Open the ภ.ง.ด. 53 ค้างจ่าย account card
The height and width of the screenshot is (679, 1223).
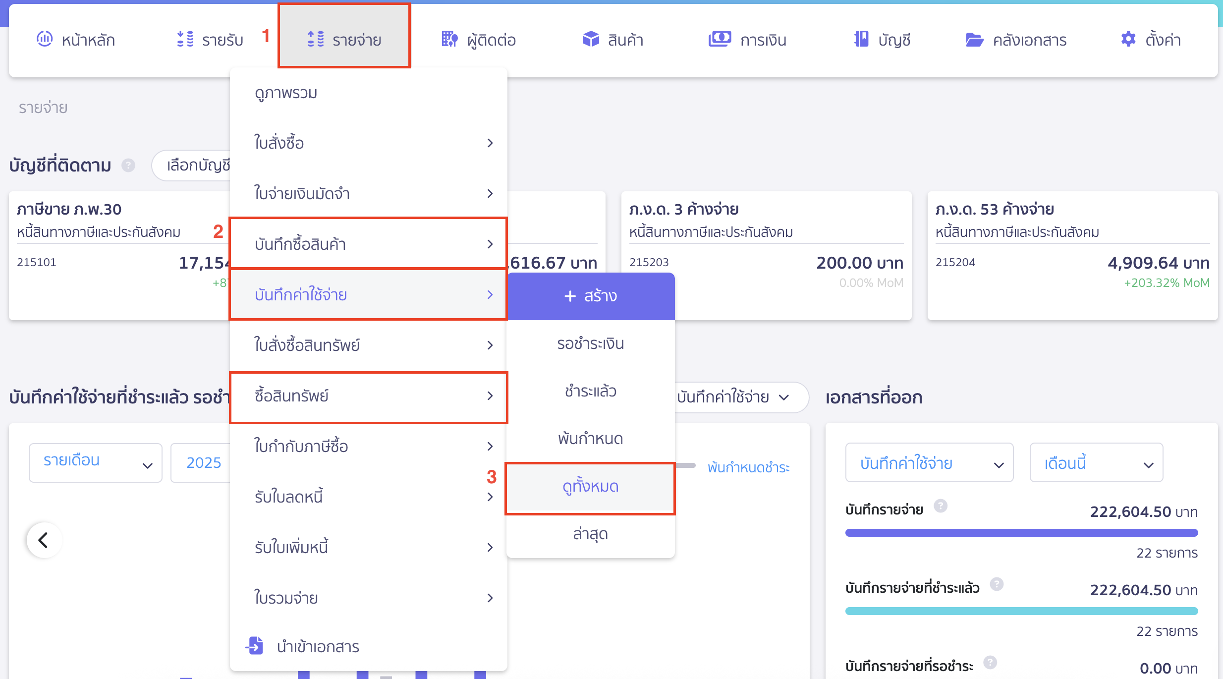point(1072,256)
